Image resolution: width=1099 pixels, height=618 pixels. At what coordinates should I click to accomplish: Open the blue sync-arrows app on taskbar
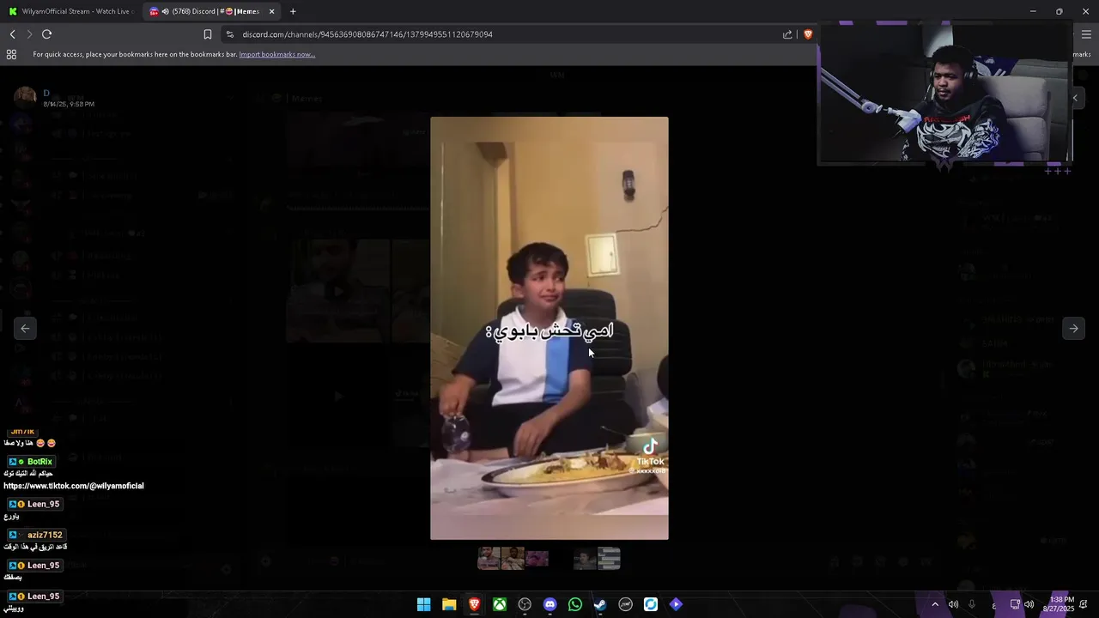651,604
